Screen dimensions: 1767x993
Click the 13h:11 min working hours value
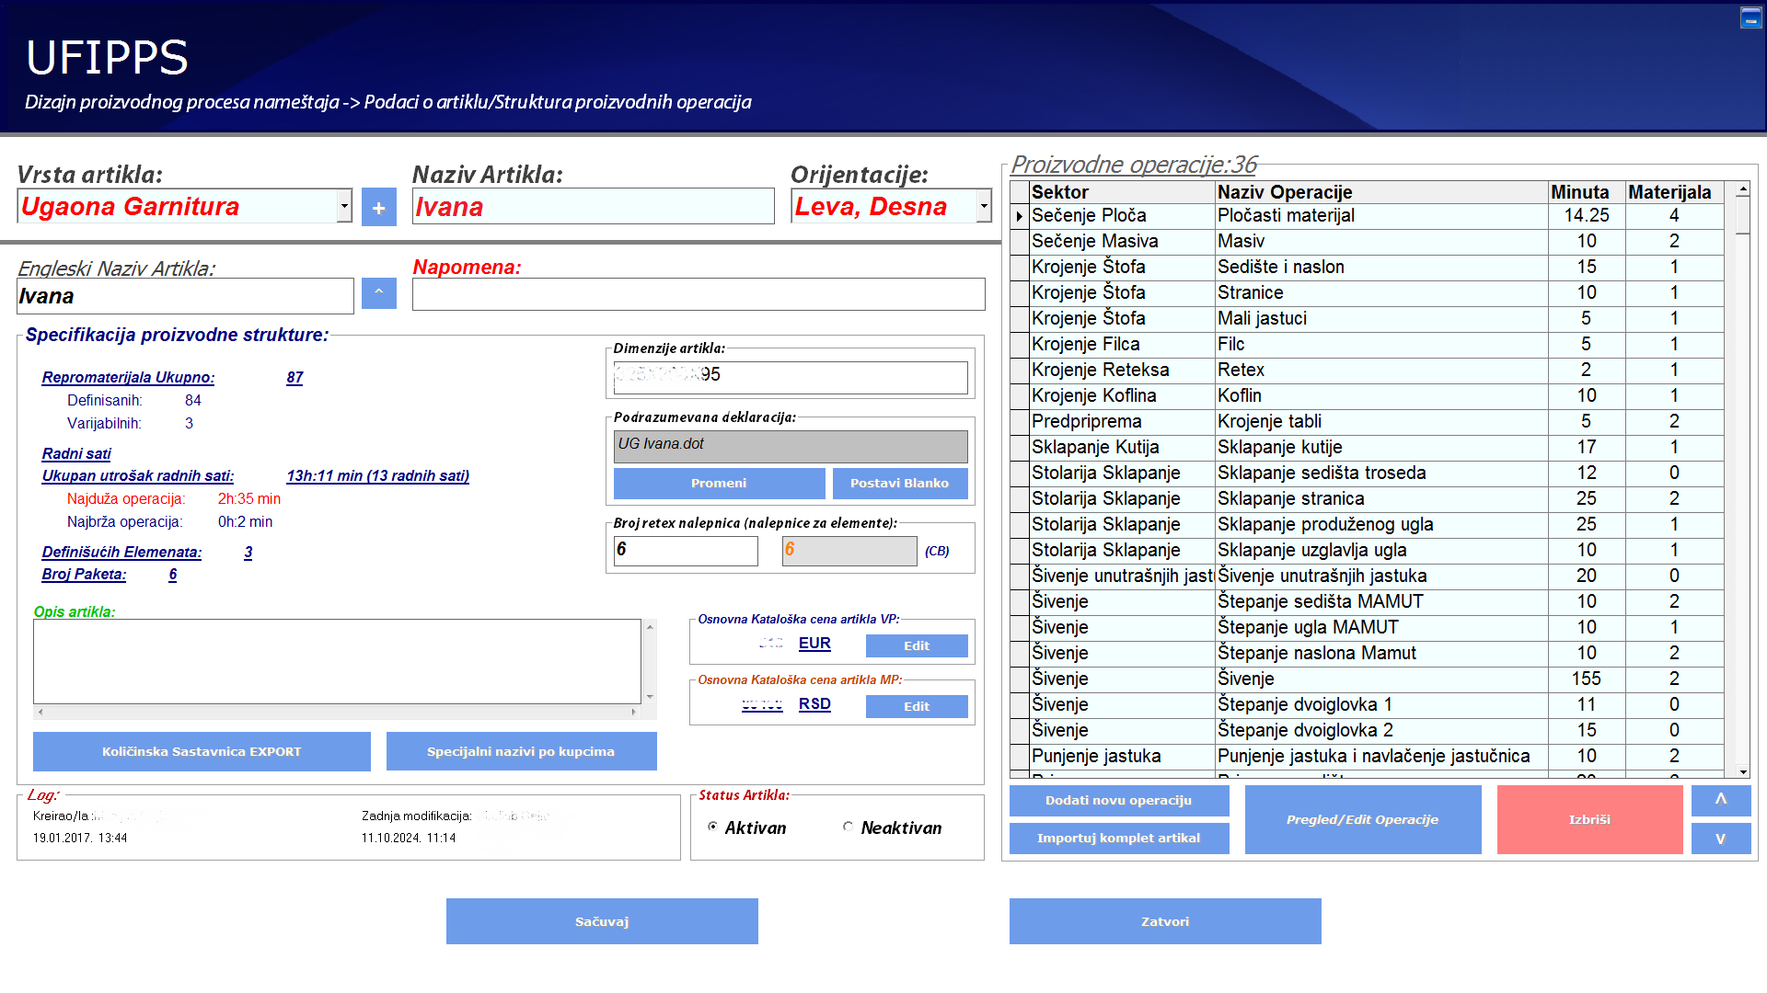pyautogui.click(x=378, y=475)
